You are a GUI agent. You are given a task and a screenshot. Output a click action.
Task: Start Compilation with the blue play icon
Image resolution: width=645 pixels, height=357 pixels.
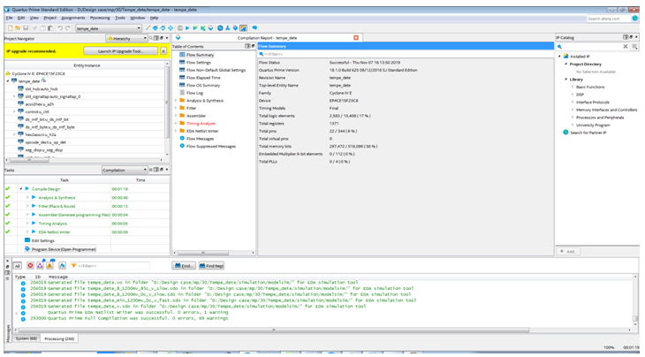[x=187, y=28]
